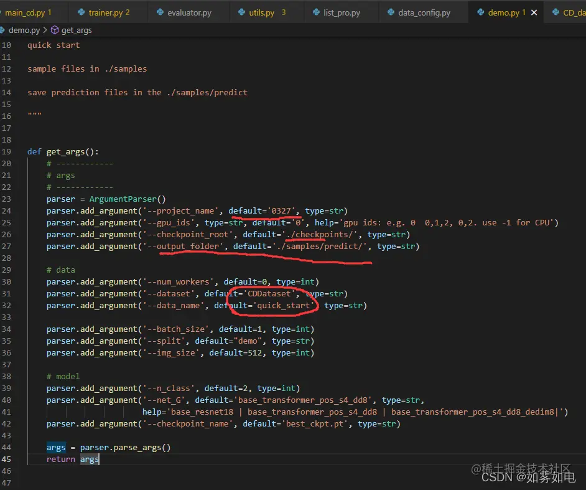Image resolution: width=586 pixels, height=490 pixels.
Task: Click Python icon on demo.py tab
Action: pyautogui.click(x=481, y=12)
